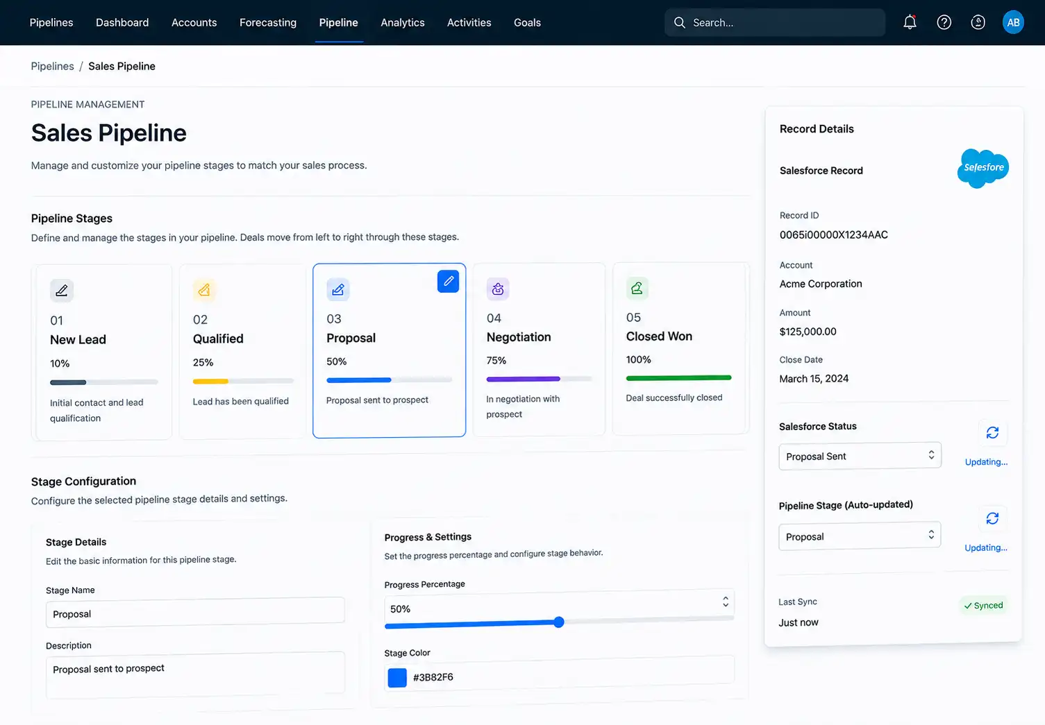Click the Search field
The height and width of the screenshot is (725, 1045).
775,22
